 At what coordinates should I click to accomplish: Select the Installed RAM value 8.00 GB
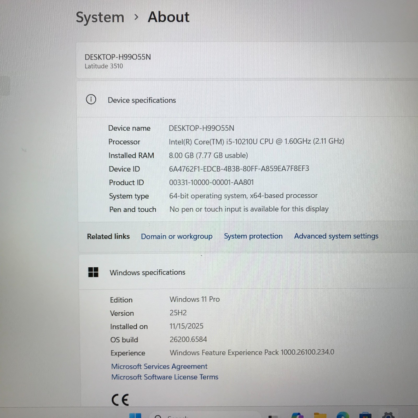click(x=208, y=155)
